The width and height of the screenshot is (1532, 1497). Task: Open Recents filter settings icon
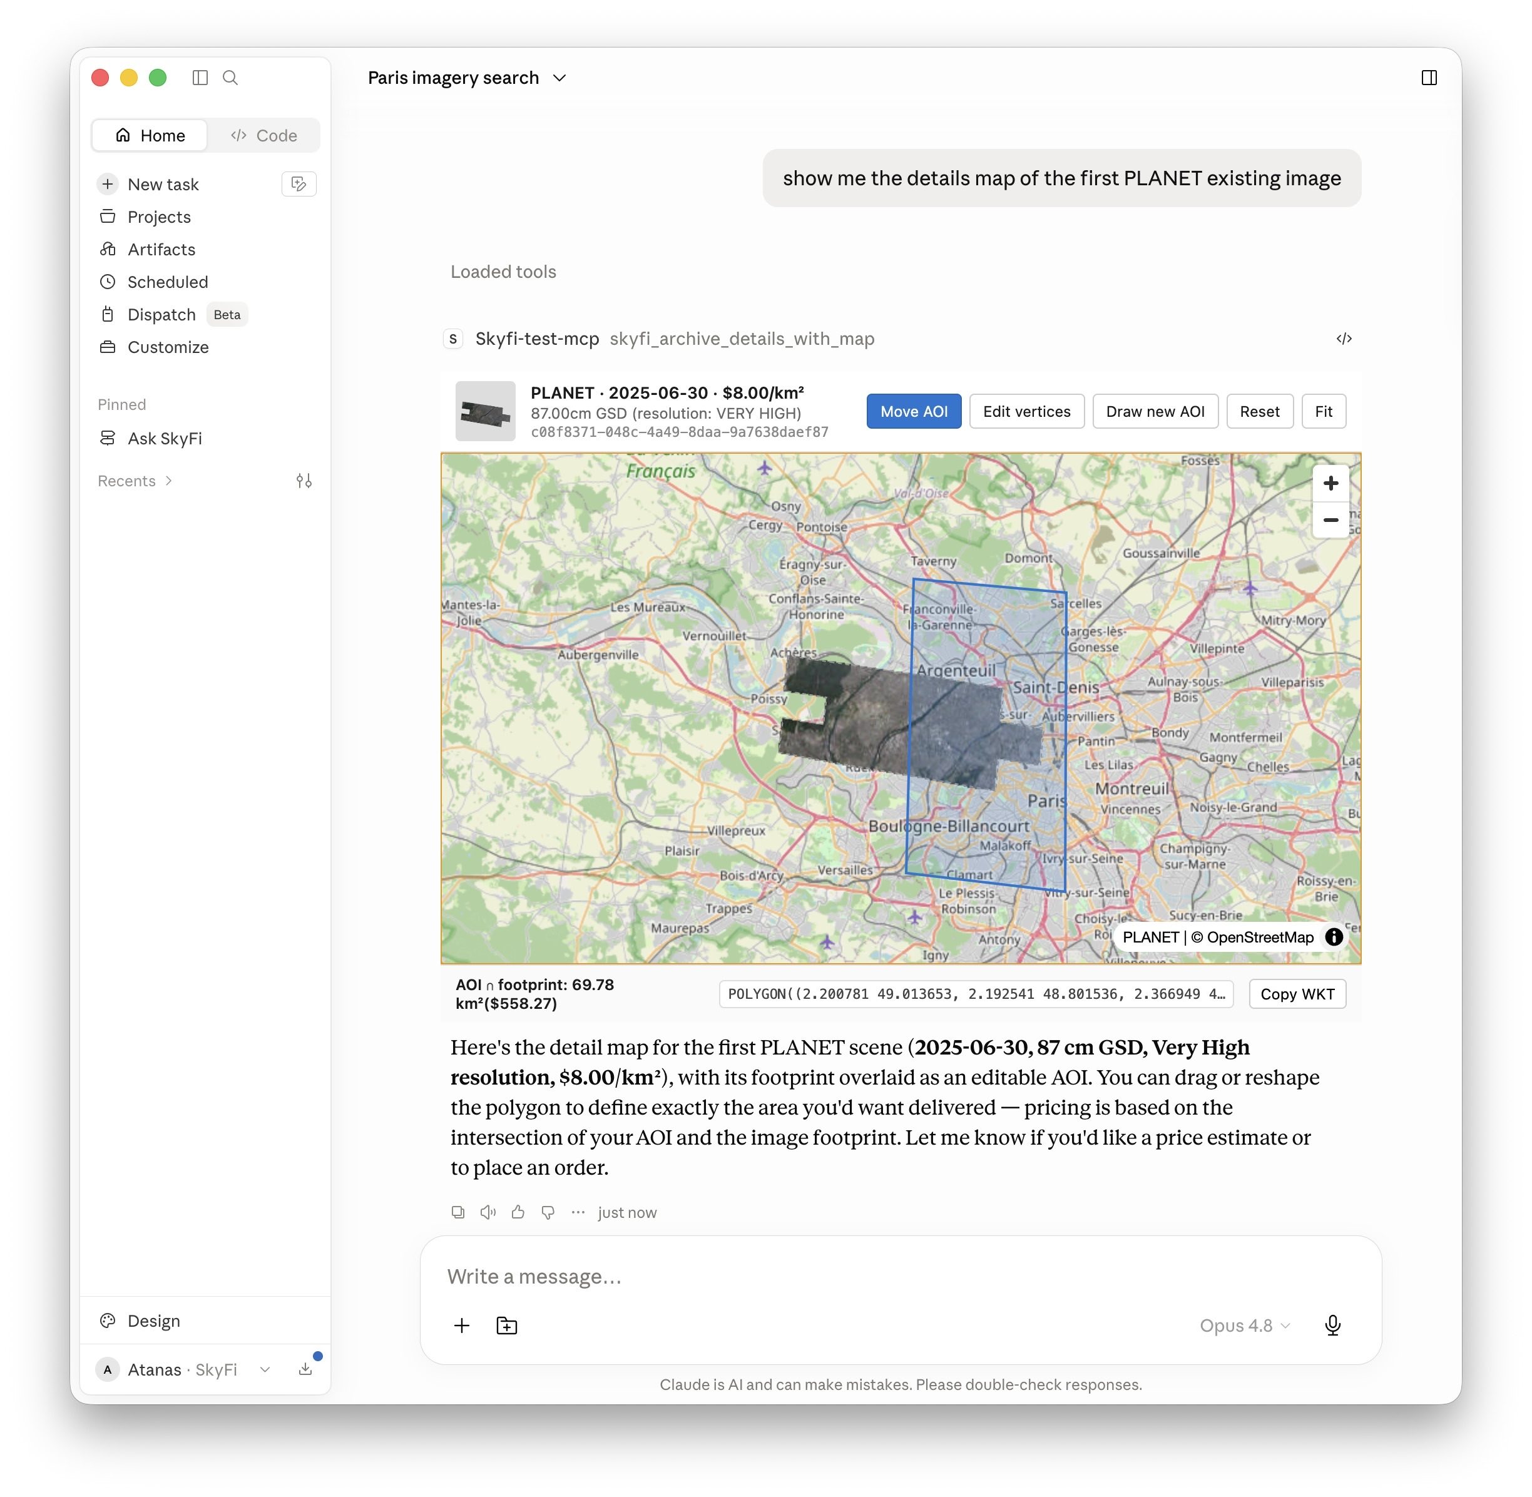click(x=304, y=481)
